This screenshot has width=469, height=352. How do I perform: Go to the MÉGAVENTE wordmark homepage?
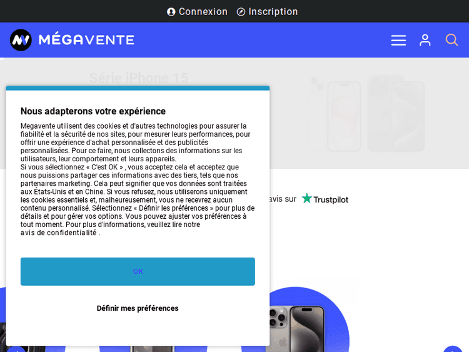86,40
